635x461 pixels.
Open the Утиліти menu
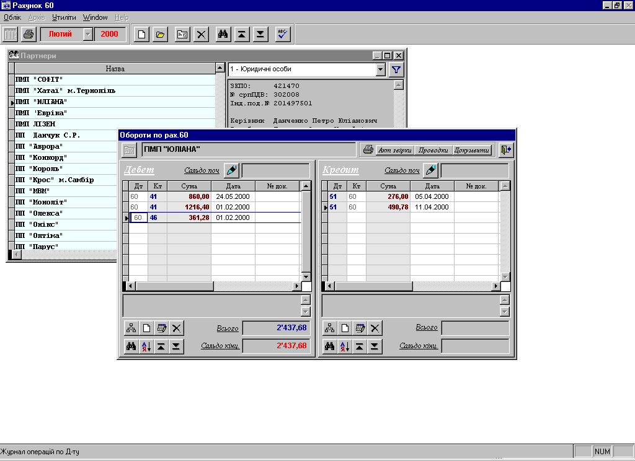point(64,17)
